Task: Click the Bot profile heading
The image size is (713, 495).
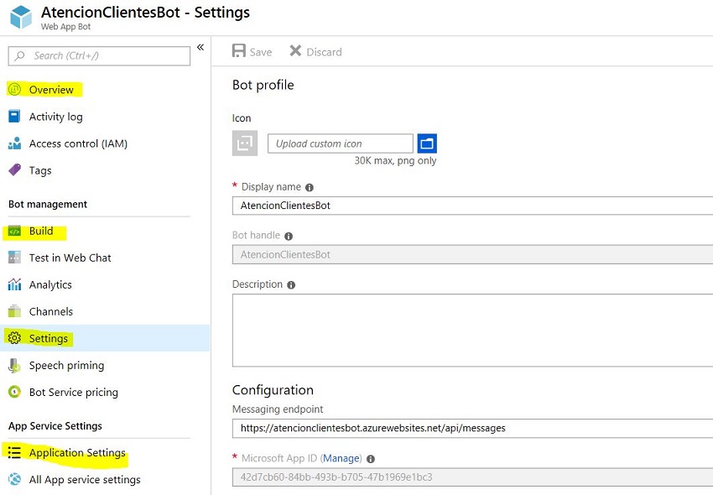Action: tap(263, 85)
